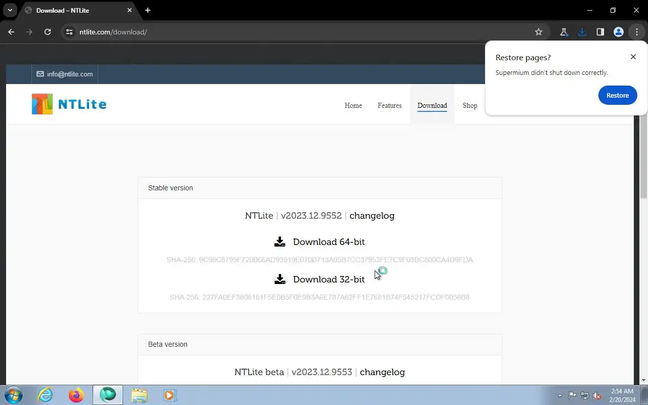Select the Download menu item
Image resolution: width=648 pixels, height=405 pixels.
[x=432, y=105]
